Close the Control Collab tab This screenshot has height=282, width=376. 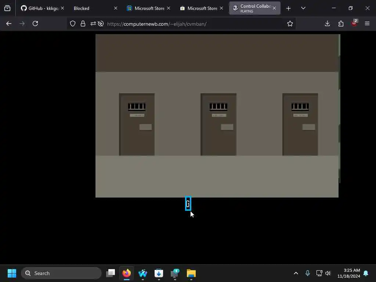(x=274, y=8)
